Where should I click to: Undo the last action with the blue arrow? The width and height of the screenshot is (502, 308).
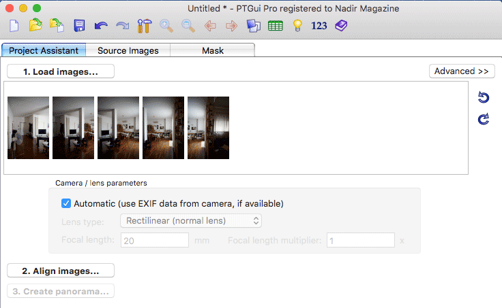click(x=101, y=26)
